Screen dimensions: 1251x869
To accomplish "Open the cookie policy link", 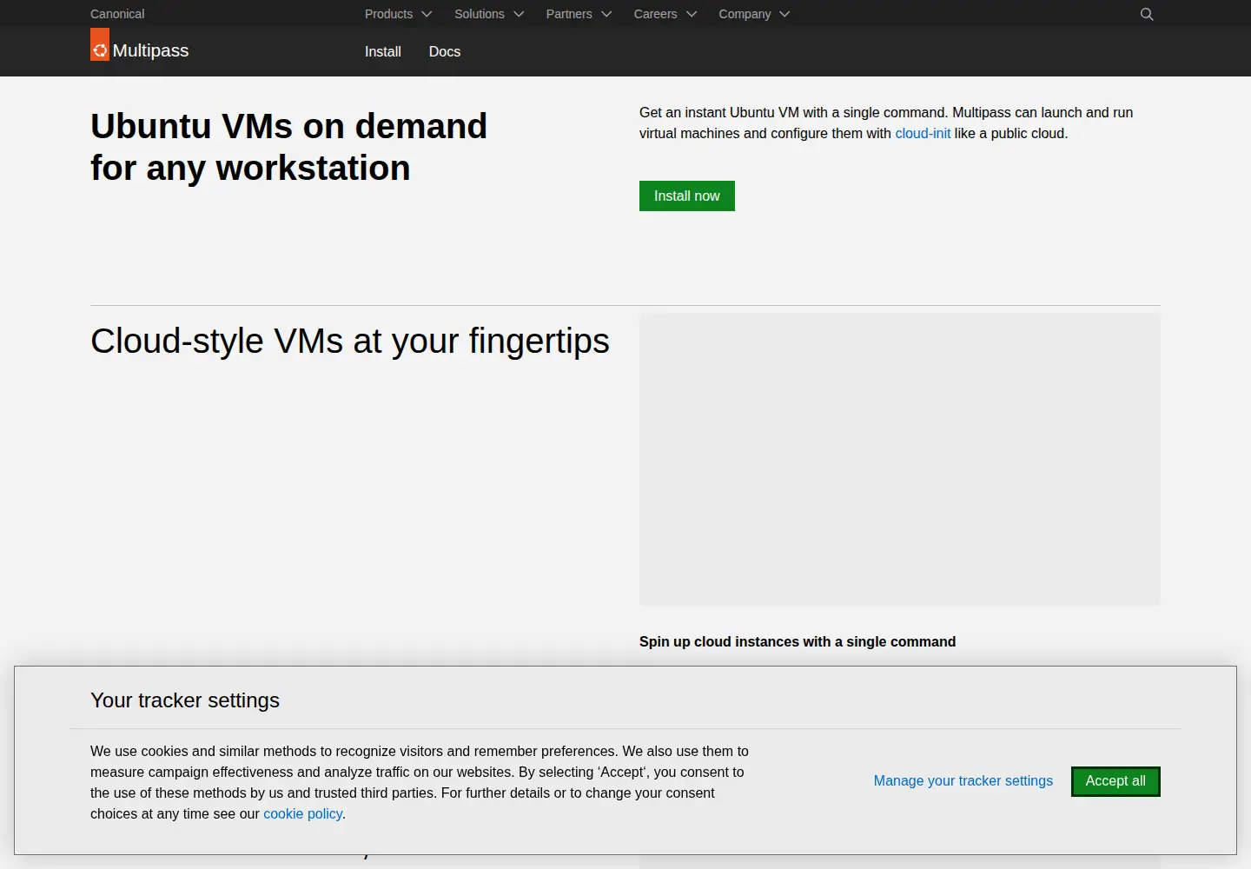I will point(302,813).
